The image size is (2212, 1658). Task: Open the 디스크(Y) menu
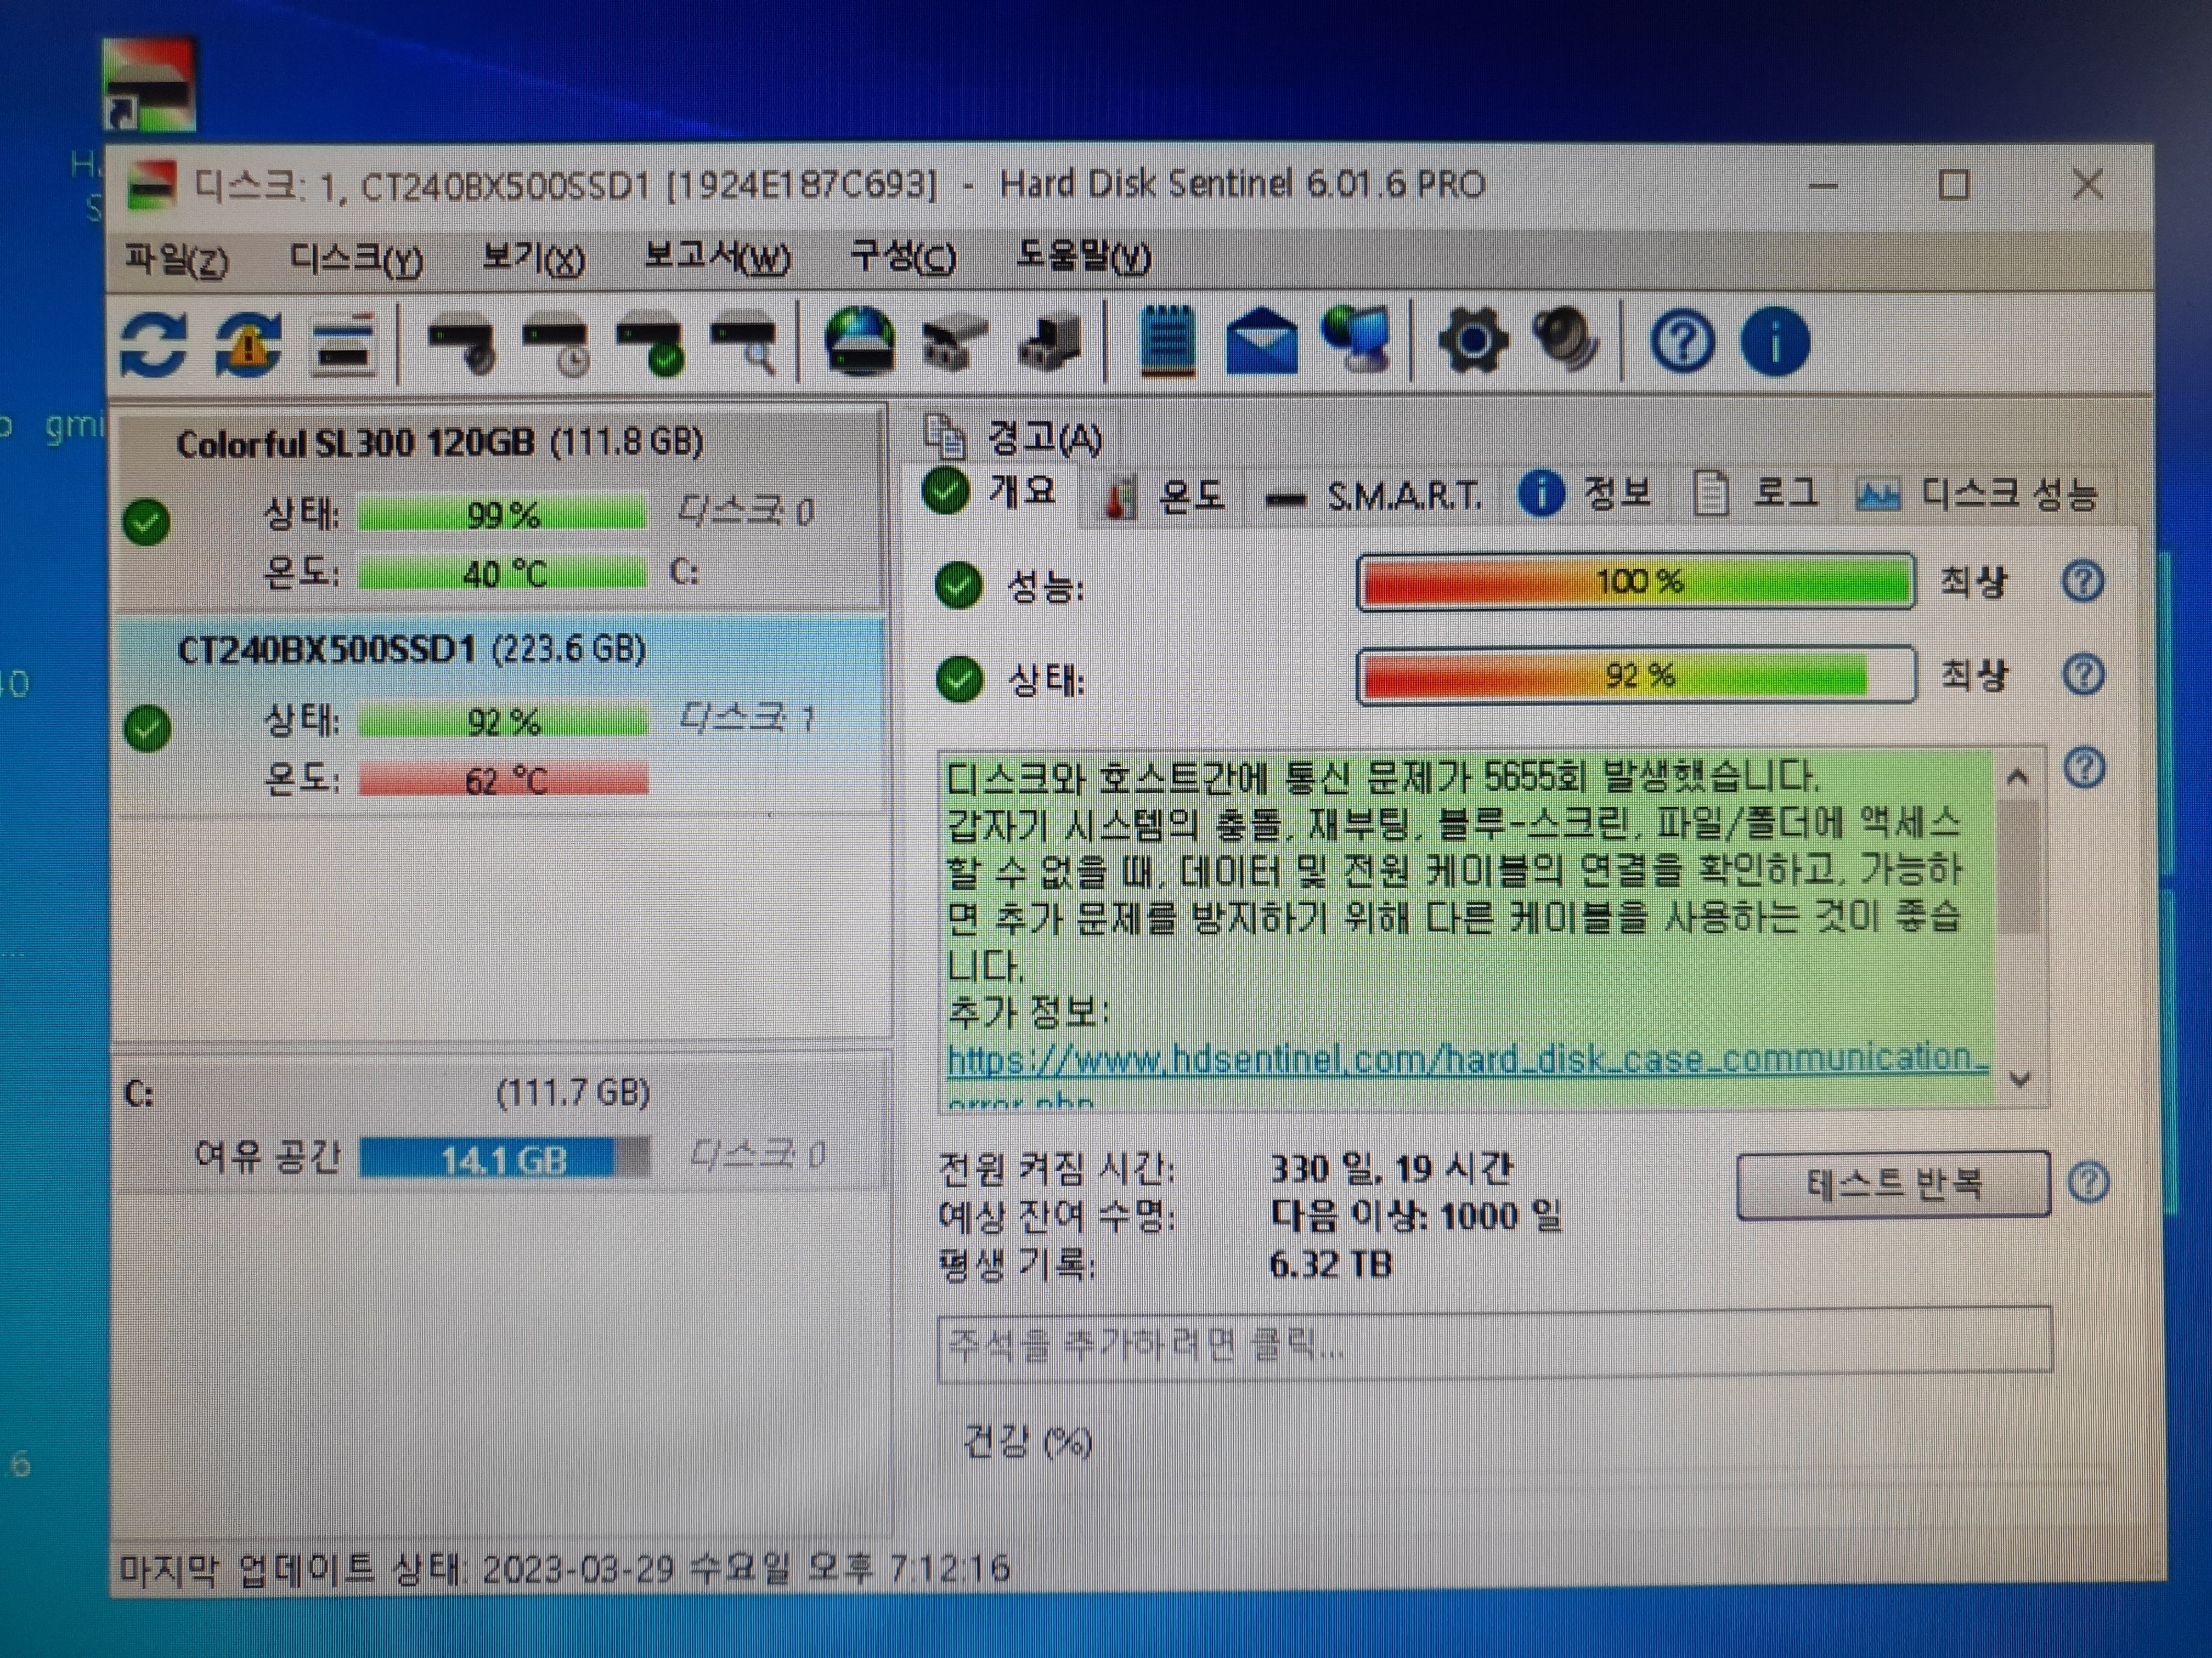356,260
